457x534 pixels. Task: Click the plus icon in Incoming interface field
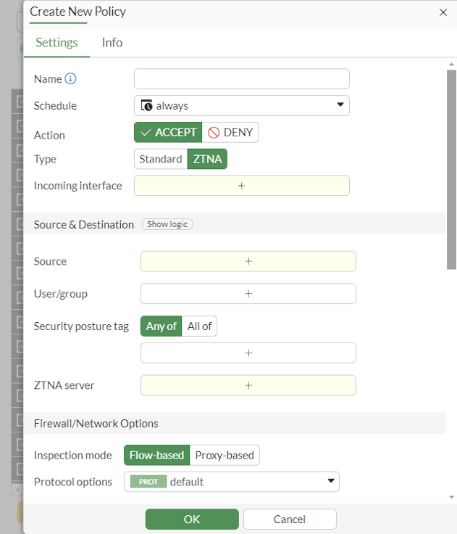[242, 186]
